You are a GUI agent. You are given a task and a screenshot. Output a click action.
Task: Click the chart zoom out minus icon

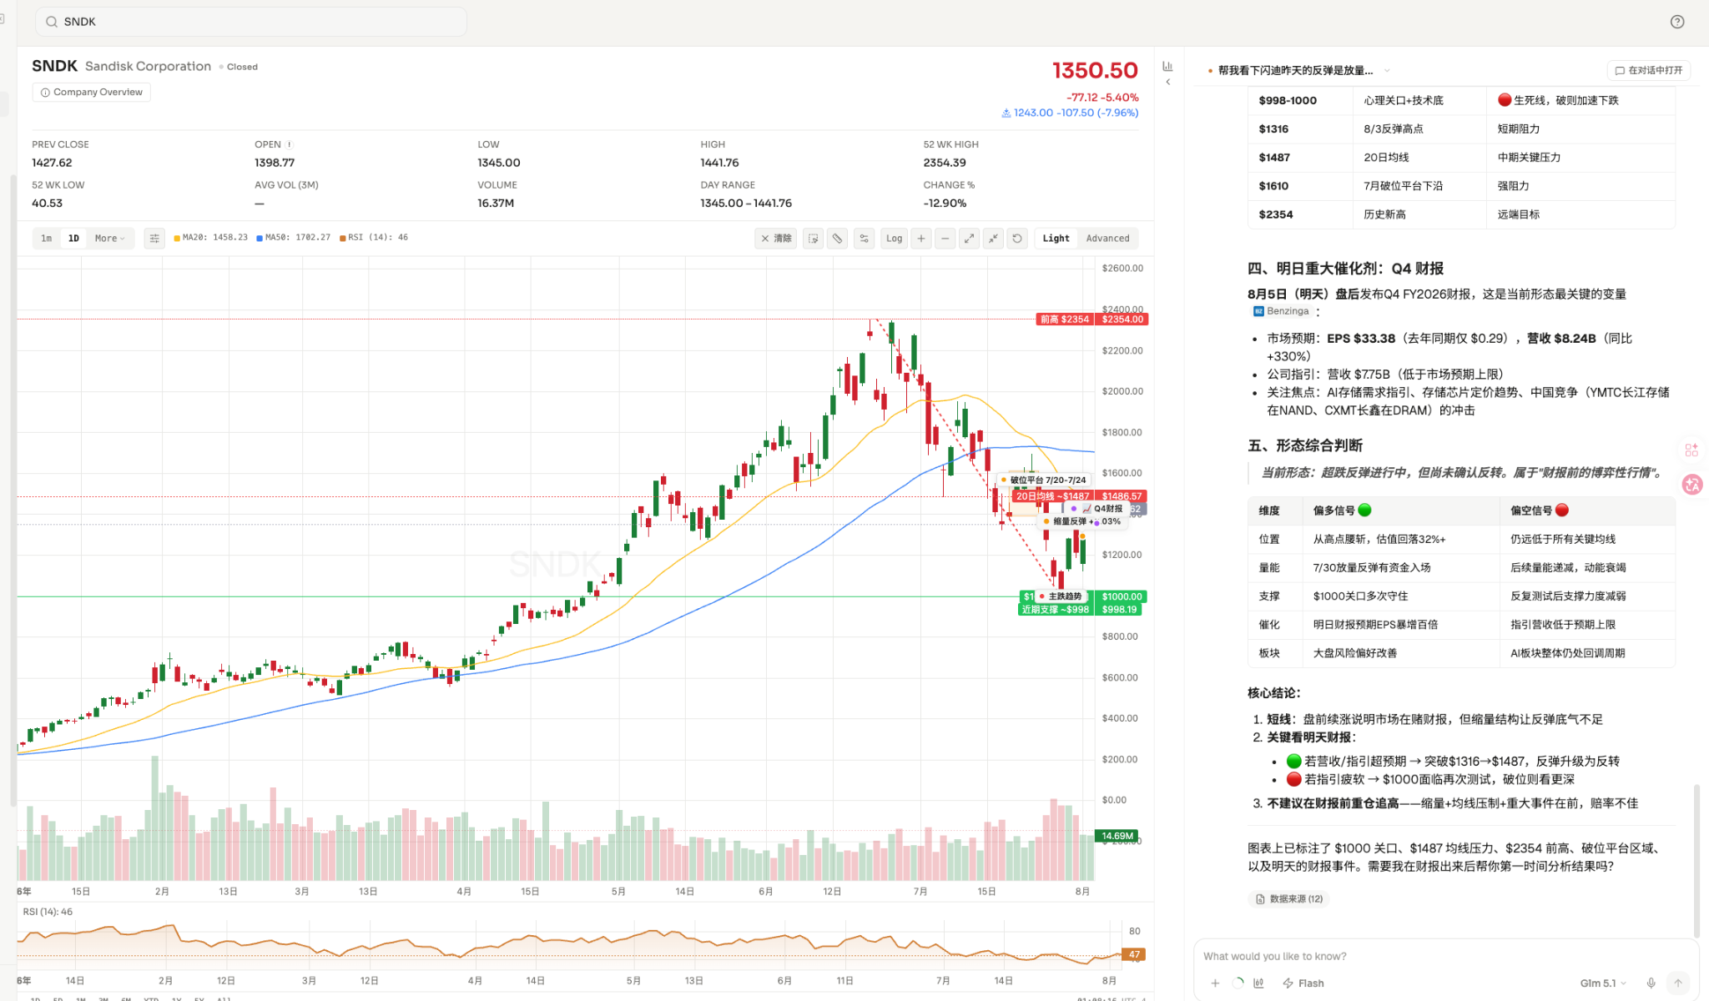pos(945,239)
